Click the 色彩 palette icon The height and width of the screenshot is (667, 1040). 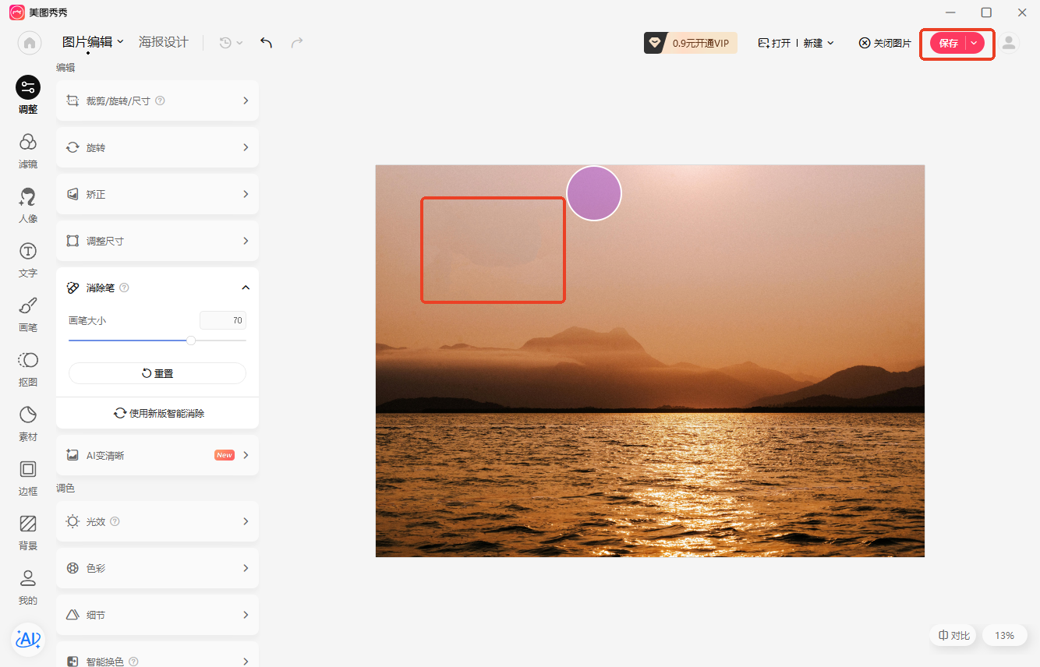73,568
